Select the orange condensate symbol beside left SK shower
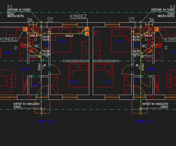The width and height of the screenshot is (176, 146). point(25,29)
